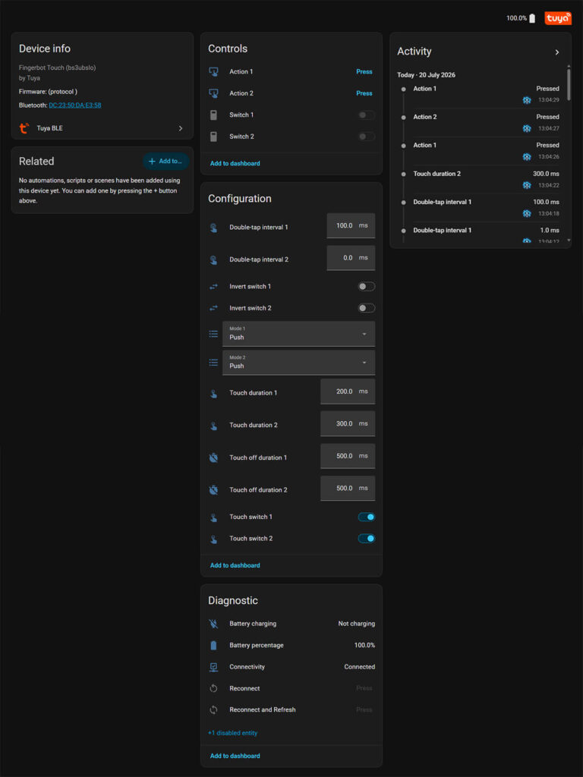Click the Mode 1 list icon
Screen dimensions: 583x777
(x=213, y=334)
